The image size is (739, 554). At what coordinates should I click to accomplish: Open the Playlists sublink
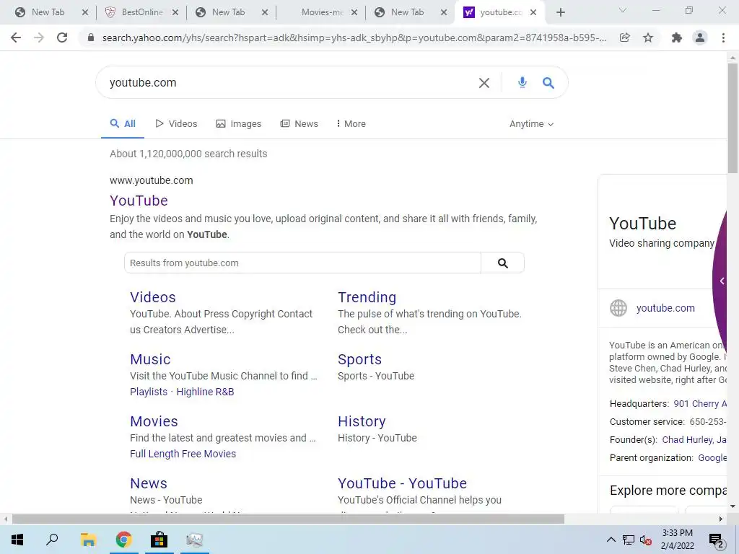149,392
